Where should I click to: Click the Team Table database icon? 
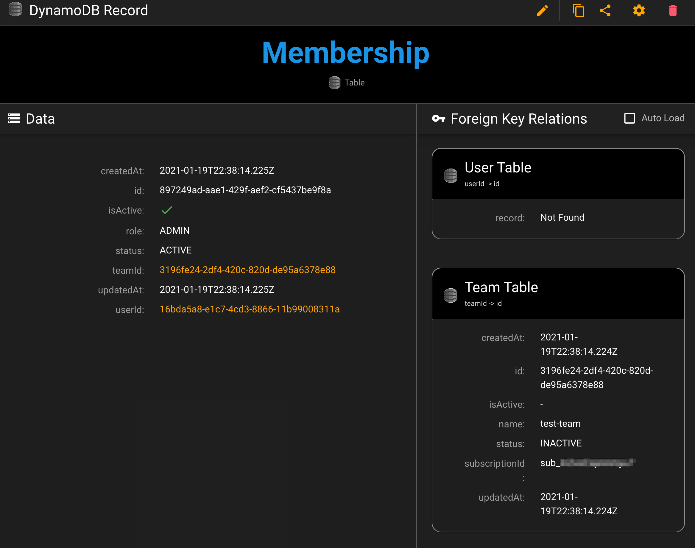click(x=450, y=295)
